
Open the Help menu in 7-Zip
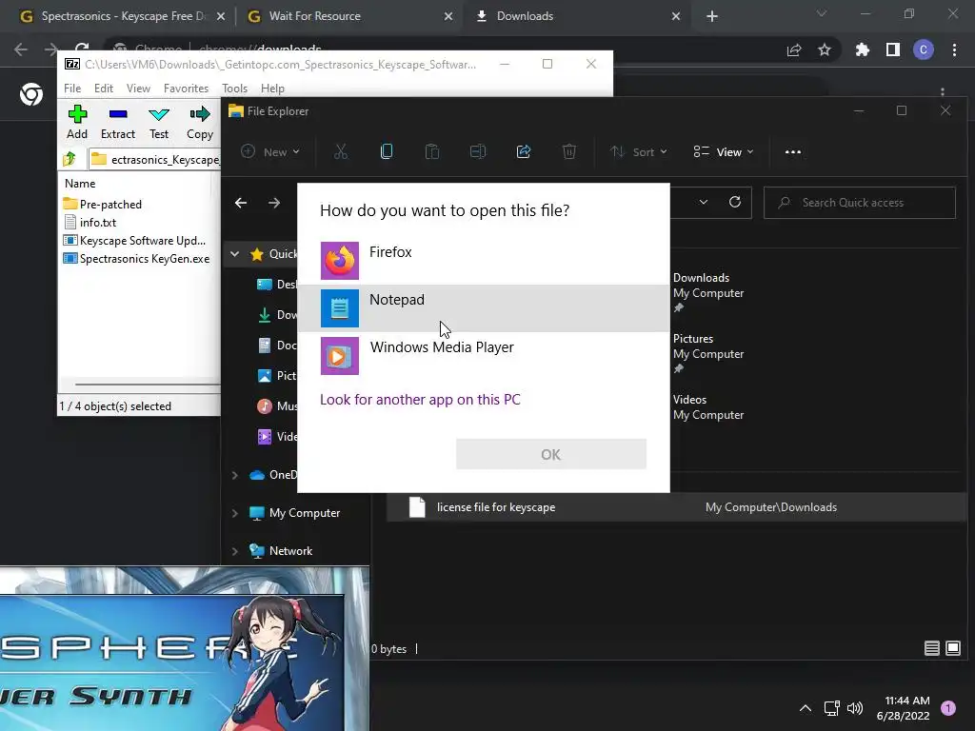click(x=272, y=89)
